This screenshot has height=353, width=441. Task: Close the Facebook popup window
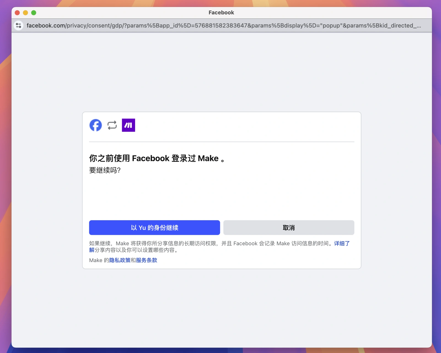pos(17,13)
